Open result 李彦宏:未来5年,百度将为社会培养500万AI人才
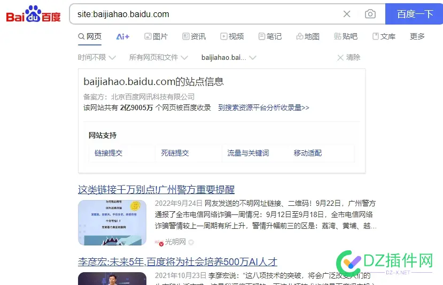Viewport: 443px width, 285px height. point(177,262)
